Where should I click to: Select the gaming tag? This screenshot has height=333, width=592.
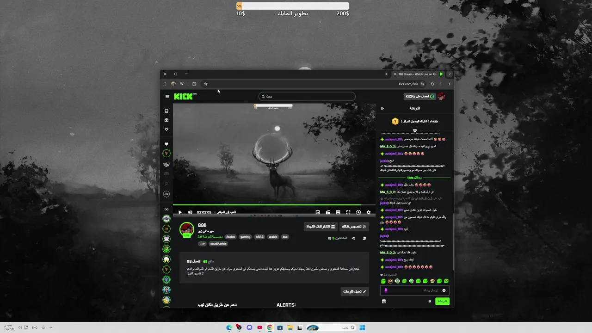pyautogui.click(x=245, y=237)
